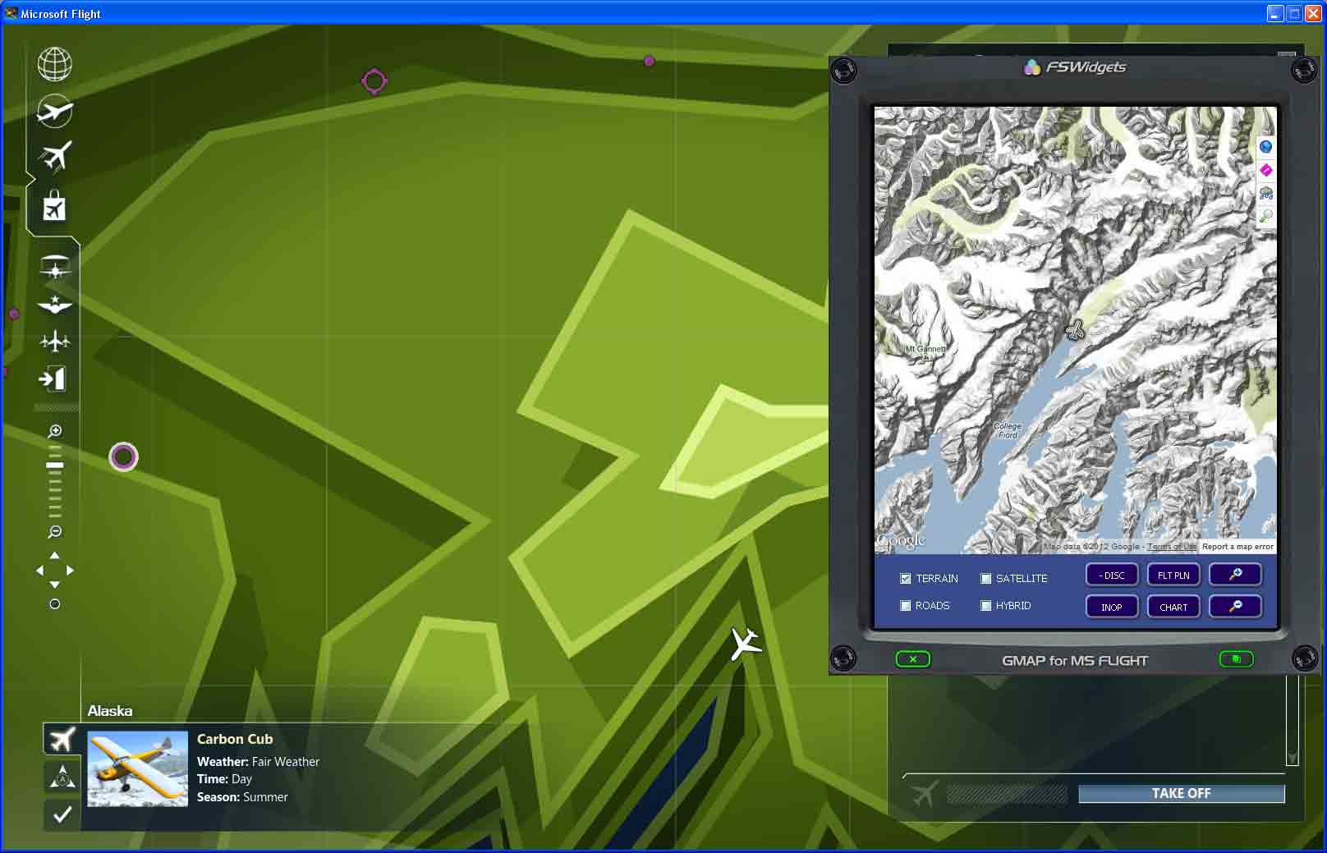Click the Time: Day setting
The height and width of the screenshot is (853, 1327).
[x=224, y=779]
